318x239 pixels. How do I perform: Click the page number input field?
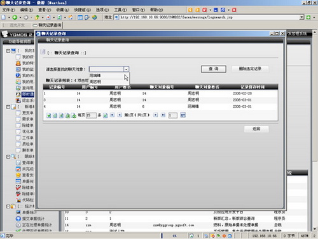[x=173, y=115]
